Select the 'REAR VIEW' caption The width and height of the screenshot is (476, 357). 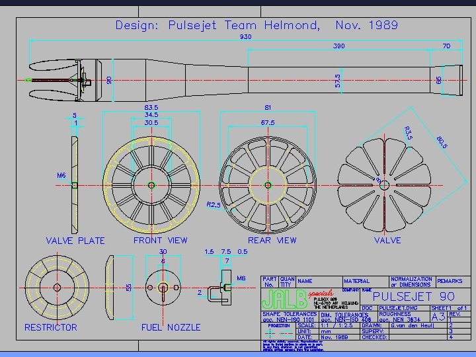coord(272,240)
